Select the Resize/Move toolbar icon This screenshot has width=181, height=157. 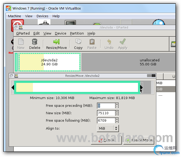(x=57, y=42)
